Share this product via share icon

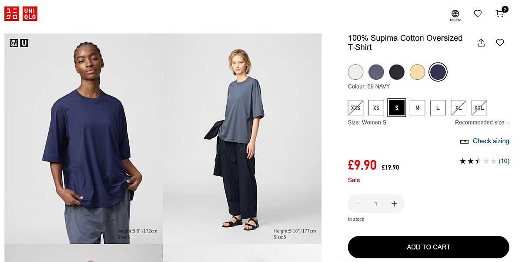pos(481,43)
